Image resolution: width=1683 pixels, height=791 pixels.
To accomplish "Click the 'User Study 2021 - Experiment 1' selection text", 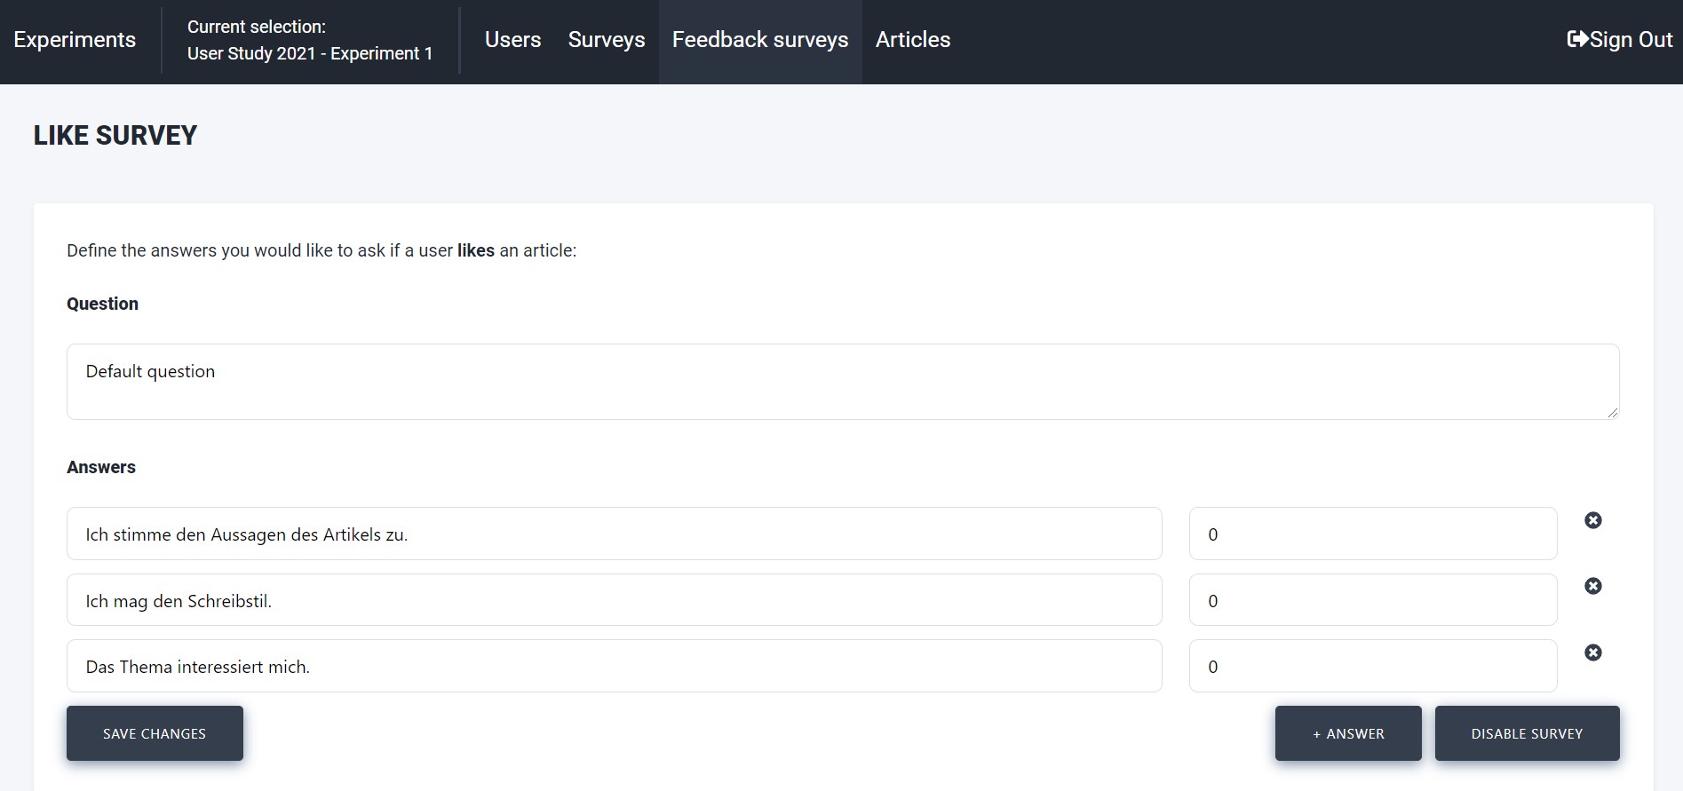I will [310, 53].
